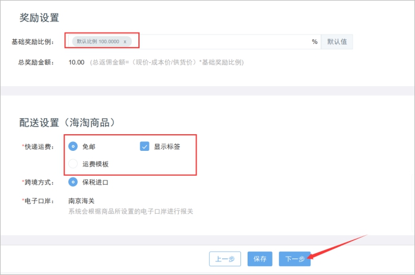Uncheck the 显示标签 checkbox
415x275 pixels.
pyautogui.click(x=145, y=146)
